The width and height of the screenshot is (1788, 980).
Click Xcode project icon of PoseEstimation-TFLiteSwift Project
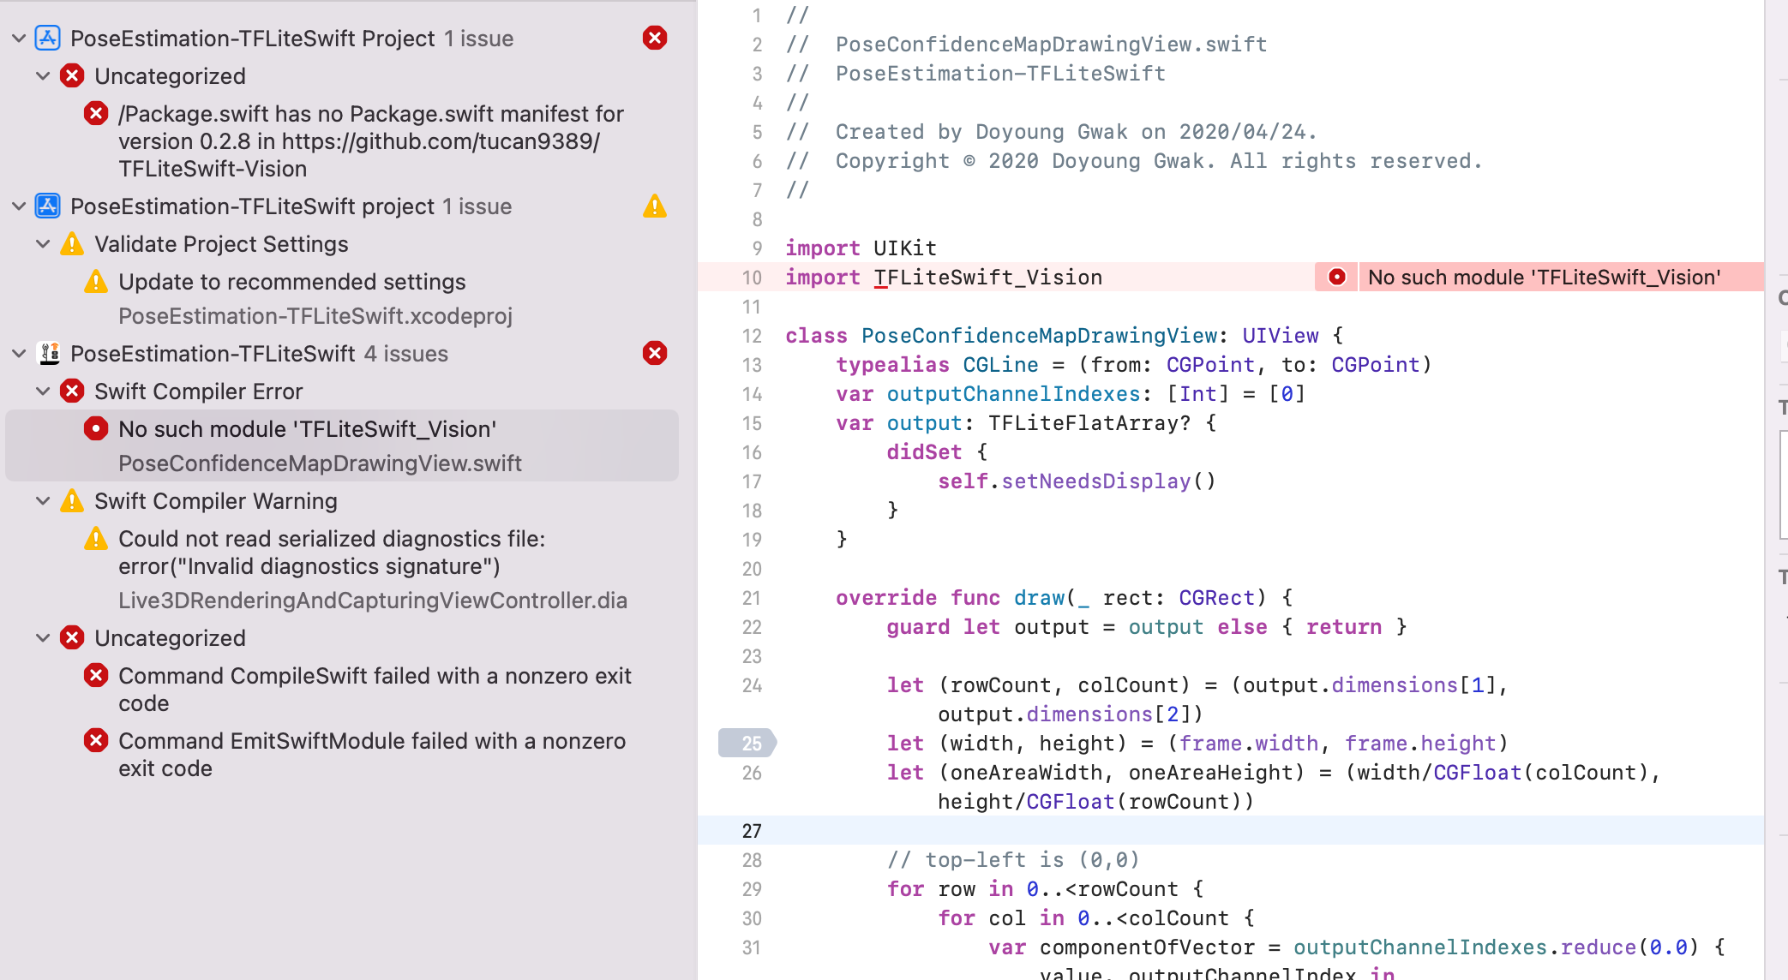[x=47, y=39]
